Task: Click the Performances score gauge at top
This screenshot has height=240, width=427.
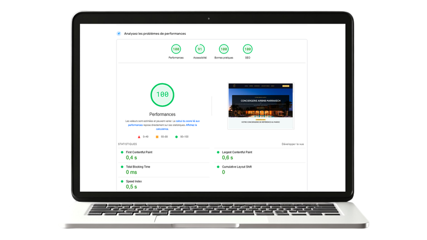Action: 176,49
